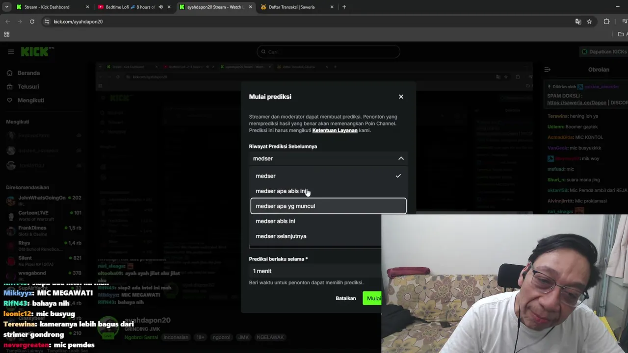Choose option 'medser apa yg muncul'
This screenshot has width=628, height=353.
tap(328, 206)
